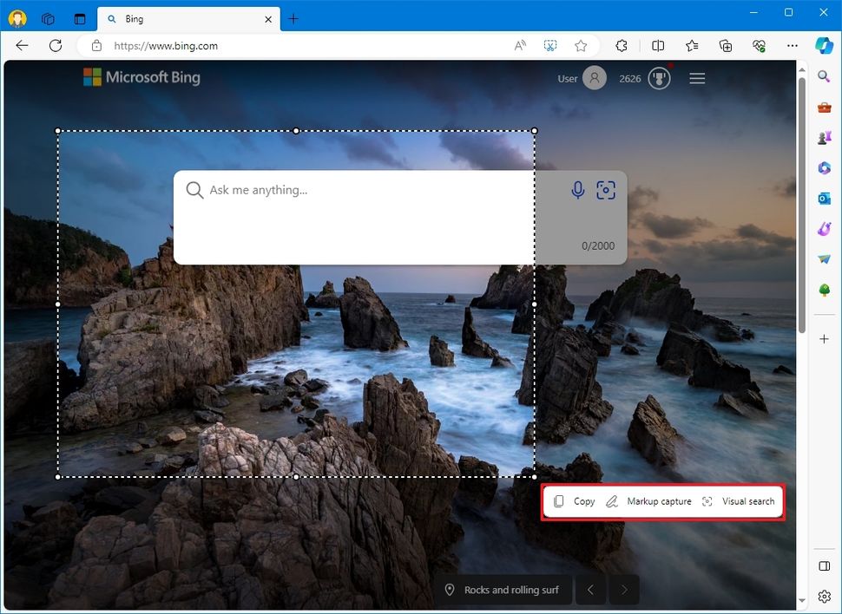Open Copilot from the browser toolbar
Viewport: 842px width, 614px height.
[822, 45]
